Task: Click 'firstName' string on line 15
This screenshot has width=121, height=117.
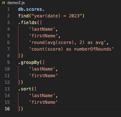Action: coord(43,102)
